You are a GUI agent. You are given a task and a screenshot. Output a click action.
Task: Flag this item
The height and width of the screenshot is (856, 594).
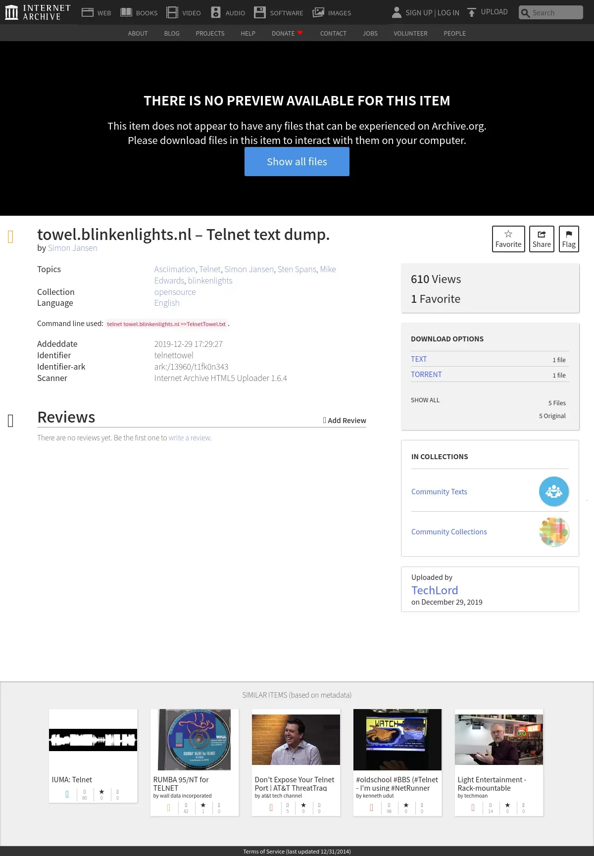pyautogui.click(x=569, y=239)
